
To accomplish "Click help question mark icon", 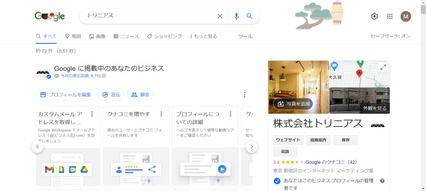I will click(382, 181).
